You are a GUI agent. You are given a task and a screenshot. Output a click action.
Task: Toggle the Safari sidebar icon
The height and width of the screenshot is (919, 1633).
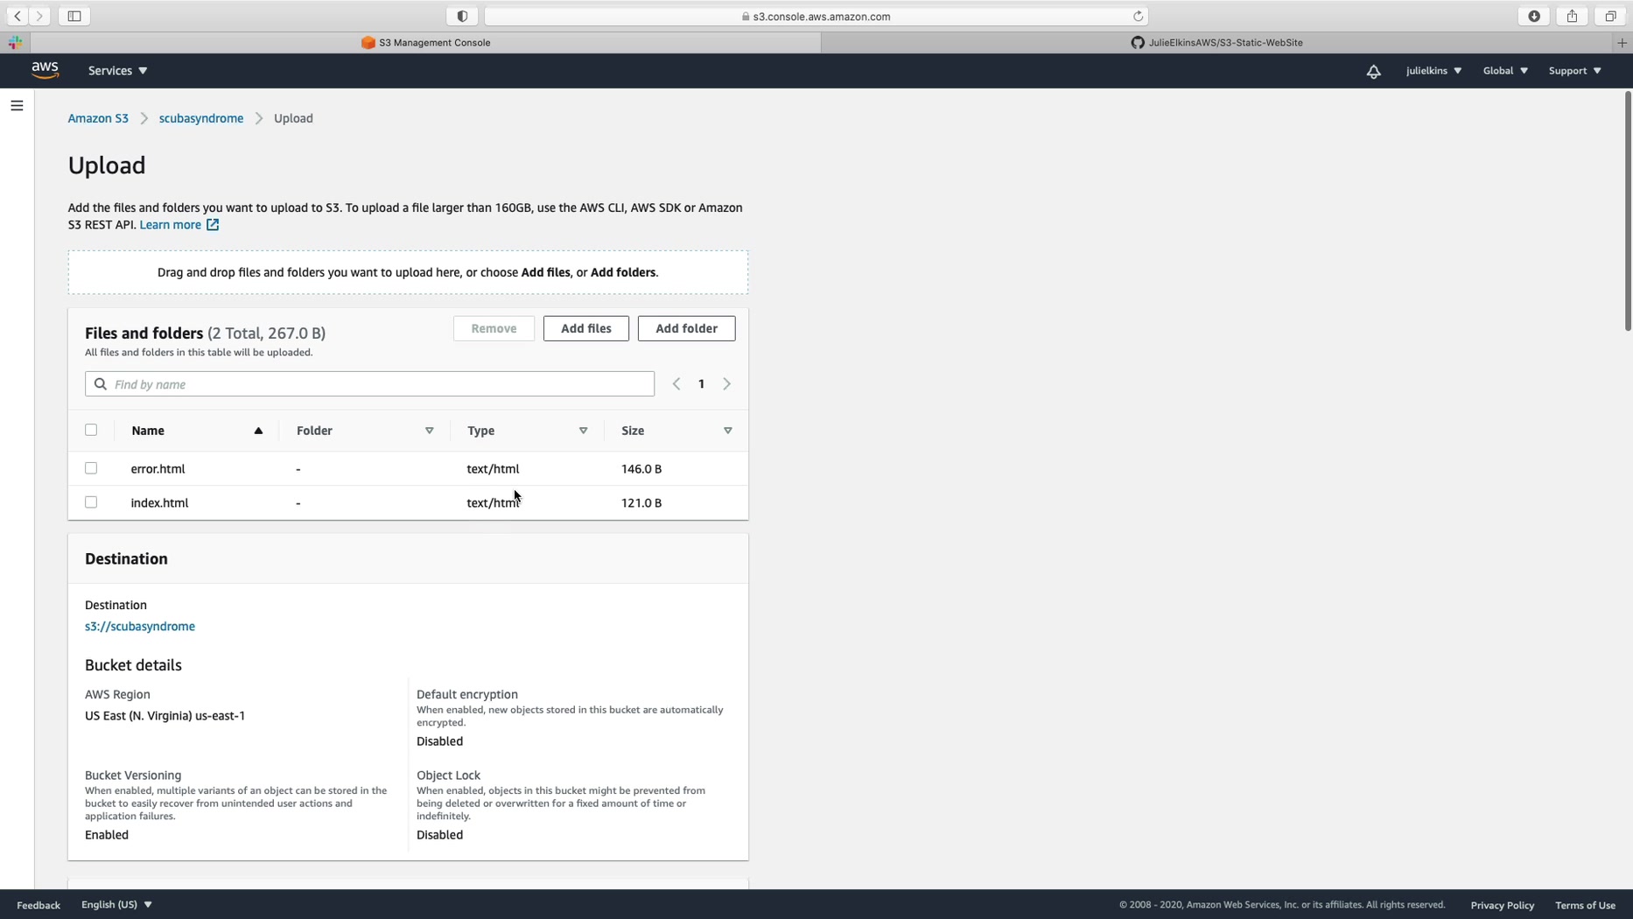74,16
